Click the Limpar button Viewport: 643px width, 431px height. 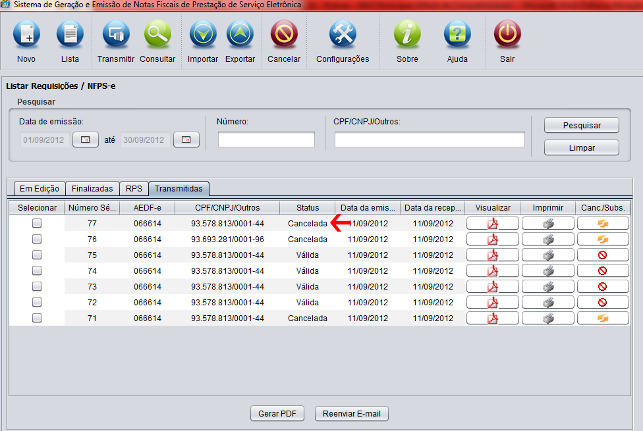(x=582, y=147)
